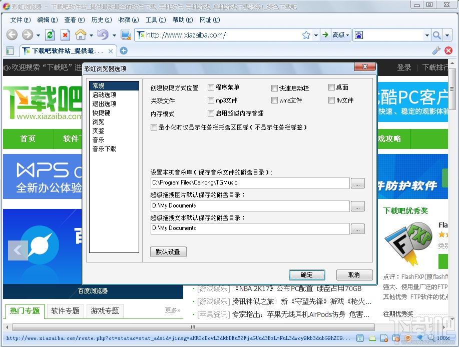Click the Baidu paw search engine icon
Screen dimensions: 459x347
[x=358, y=35]
